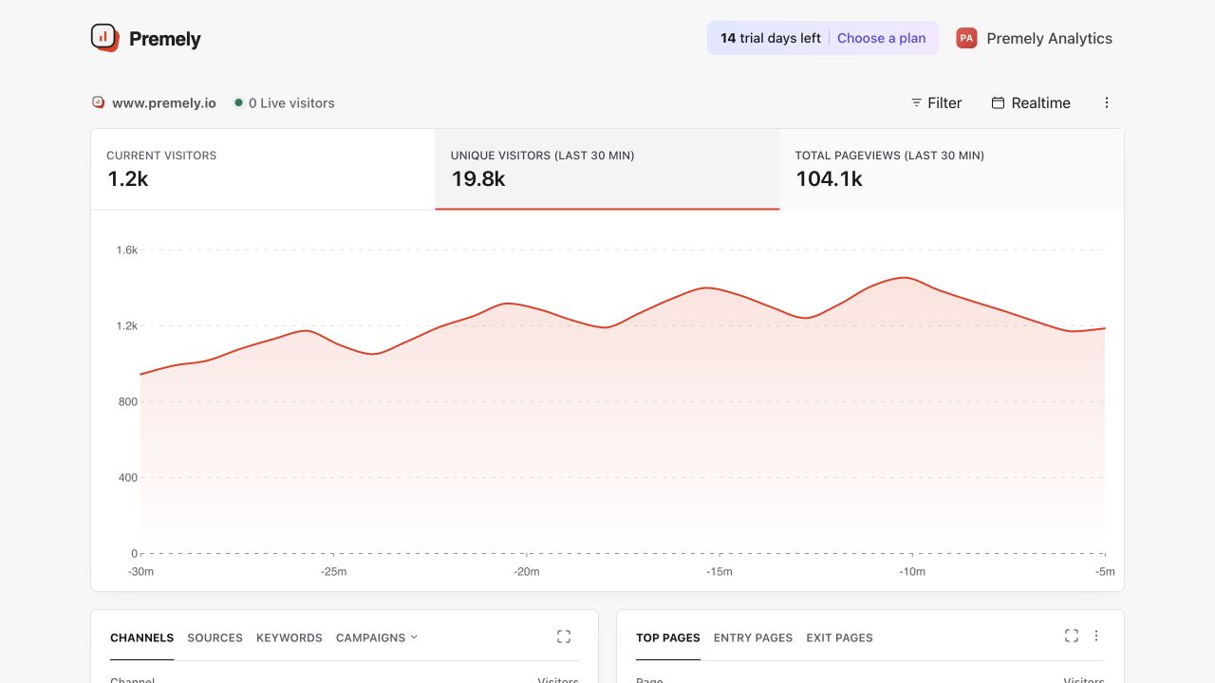The width and height of the screenshot is (1215, 683).
Task: Expand the Channels panel to fullscreen
Action: point(564,637)
